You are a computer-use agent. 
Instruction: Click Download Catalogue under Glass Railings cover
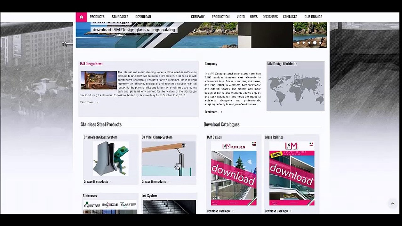278,211
